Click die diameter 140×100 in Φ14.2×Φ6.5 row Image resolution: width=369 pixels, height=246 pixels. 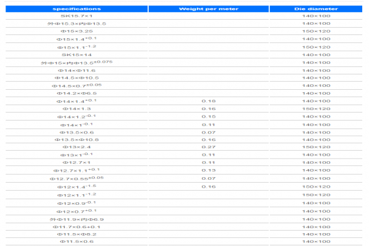click(x=316, y=93)
